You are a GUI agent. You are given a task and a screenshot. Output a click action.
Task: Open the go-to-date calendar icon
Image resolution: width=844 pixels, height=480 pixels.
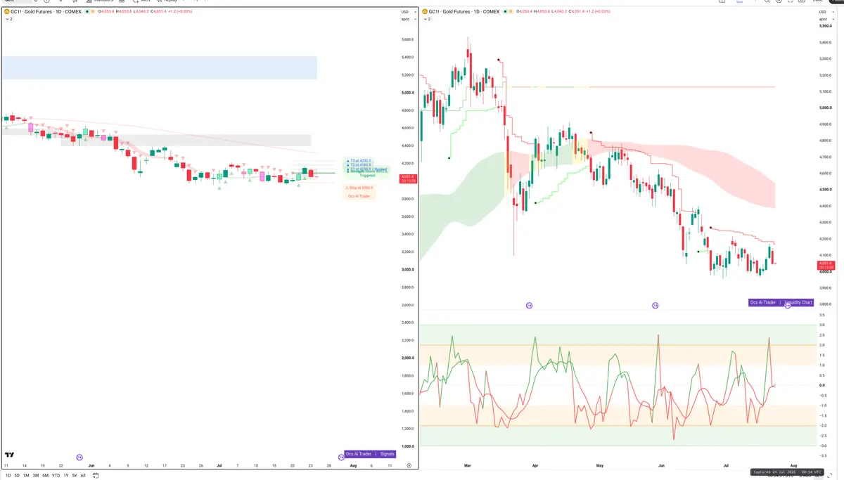95,476
